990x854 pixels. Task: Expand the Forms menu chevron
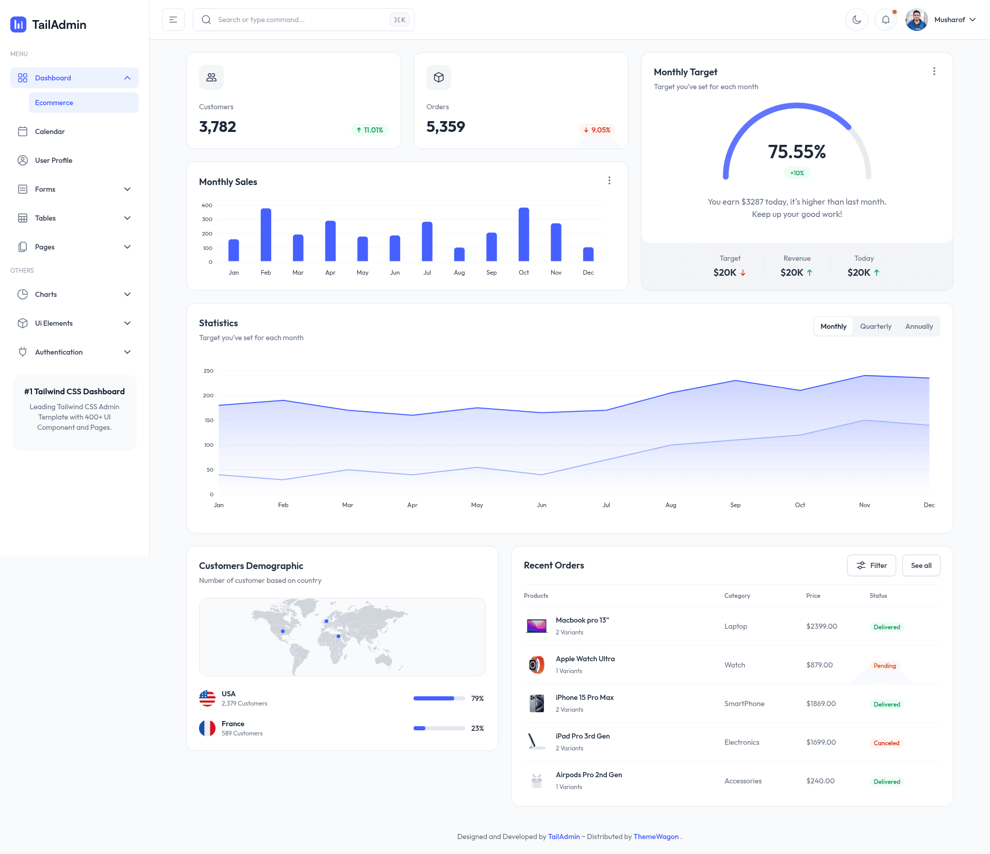click(127, 189)
